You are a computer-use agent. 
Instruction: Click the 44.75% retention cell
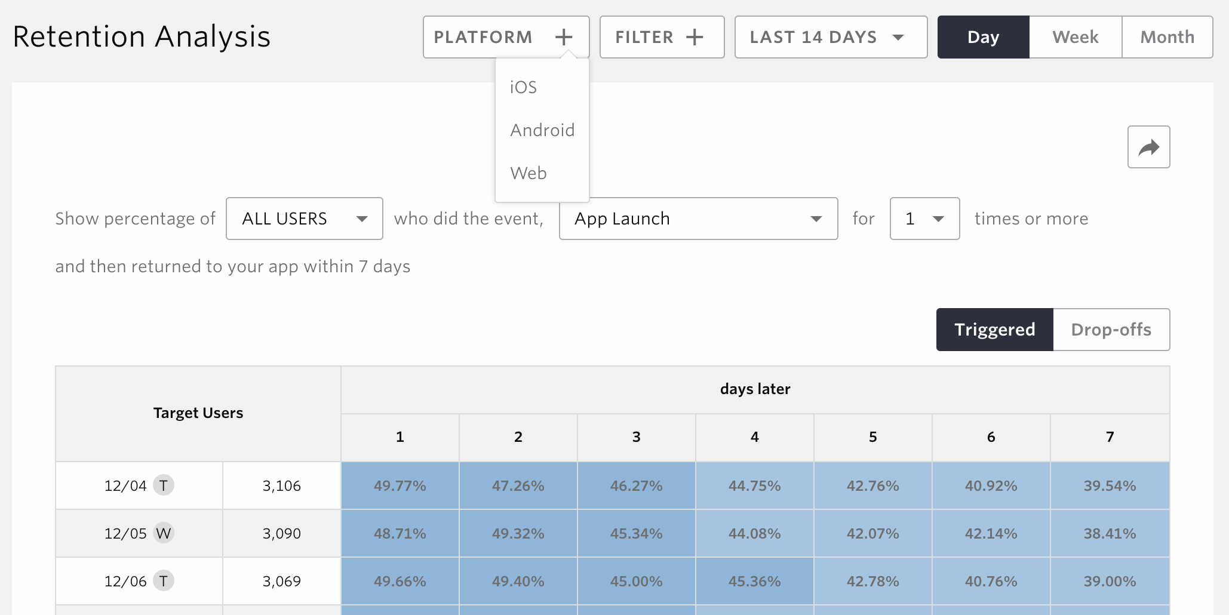[x=755, y=485]
